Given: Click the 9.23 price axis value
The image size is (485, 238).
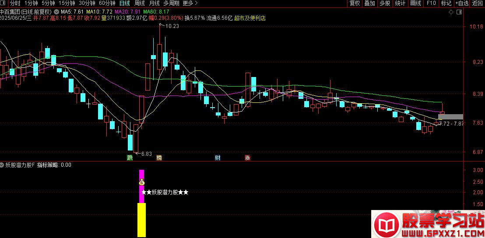Looking at the screenshot, I should (478, 62).
